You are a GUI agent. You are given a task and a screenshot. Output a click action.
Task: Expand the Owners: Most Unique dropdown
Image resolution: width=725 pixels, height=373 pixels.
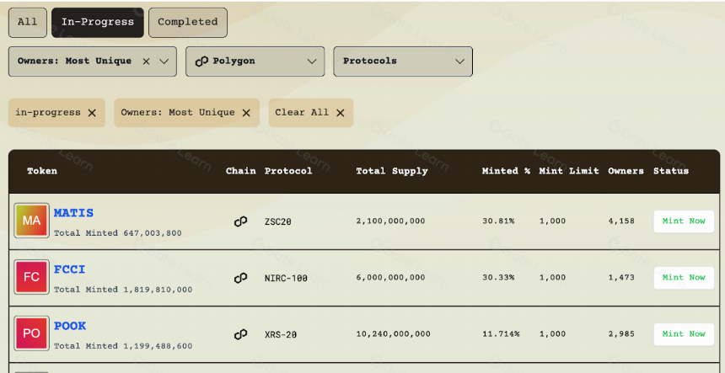point(164,61)
